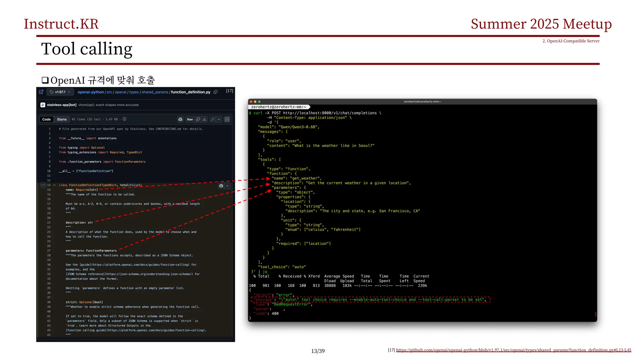
Task: Edit this file with the pencil icon
Action: click(212, 119)
